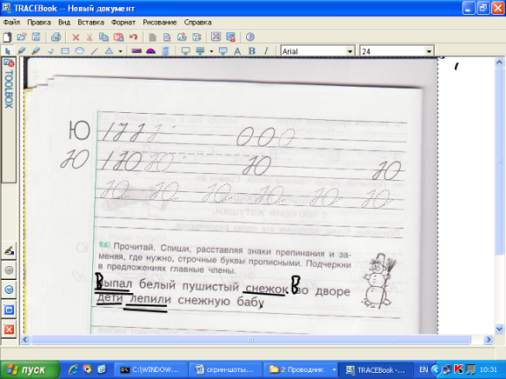Click the Print icon in toolbar
This screenshot has width=506, height=379.
(x=55, y=37)
